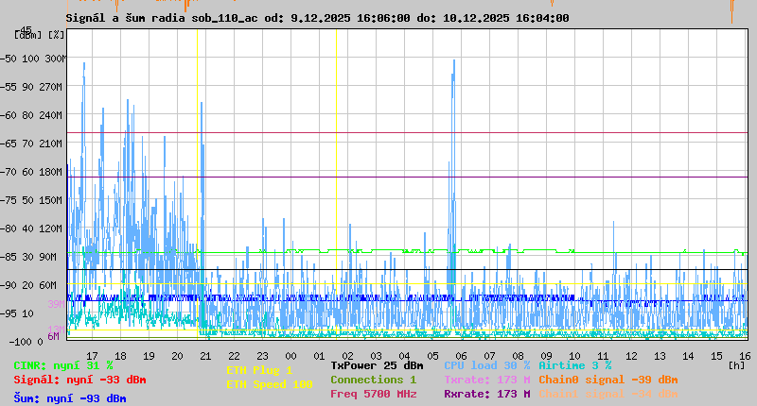The height and width of the screenshot is (406, 757).
Task: Click the '120M' y-axis rate label
Action: [x=53, y=228]
